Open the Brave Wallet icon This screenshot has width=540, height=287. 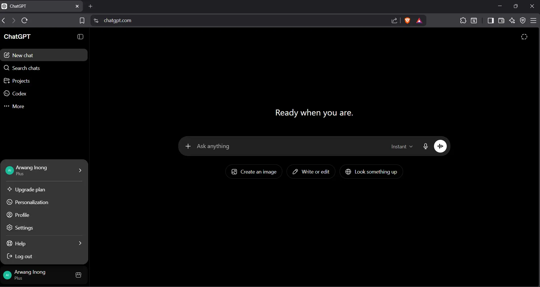(x=501, y=20)
